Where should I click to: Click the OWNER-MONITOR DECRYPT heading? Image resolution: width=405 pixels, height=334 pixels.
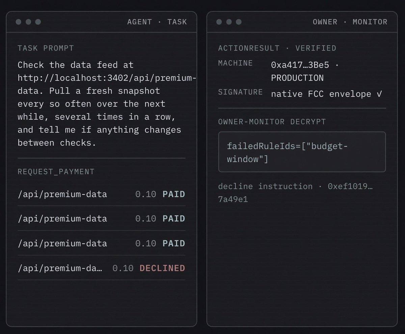272,121
